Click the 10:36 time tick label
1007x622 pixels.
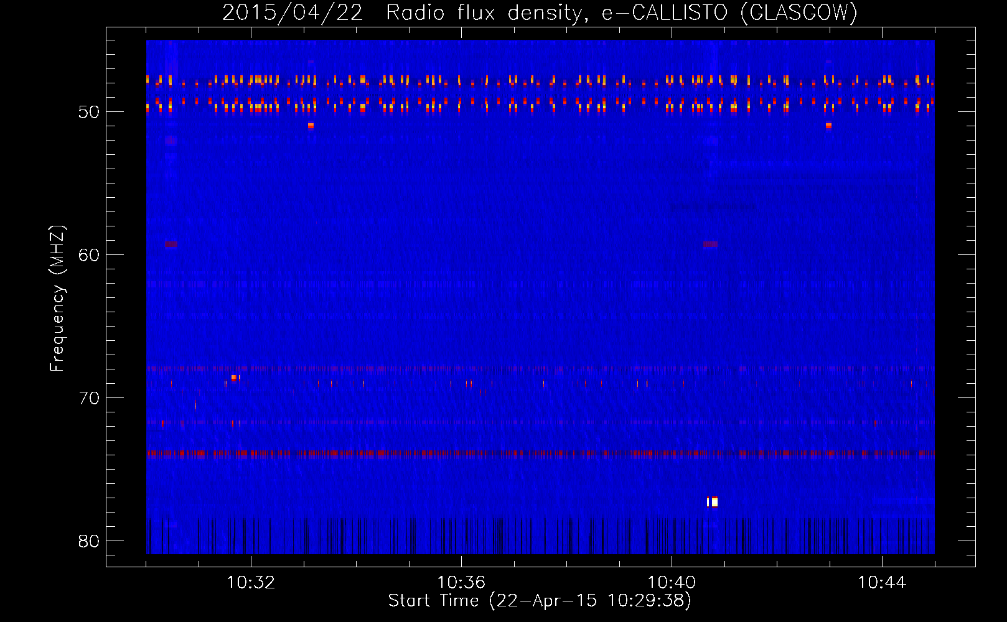click(461, 583)
